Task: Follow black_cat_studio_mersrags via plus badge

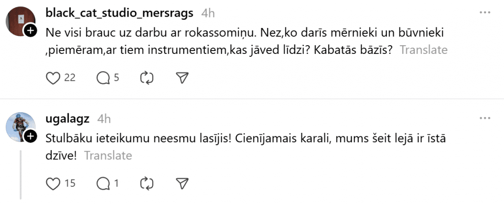Action: (x=30, y=31)
